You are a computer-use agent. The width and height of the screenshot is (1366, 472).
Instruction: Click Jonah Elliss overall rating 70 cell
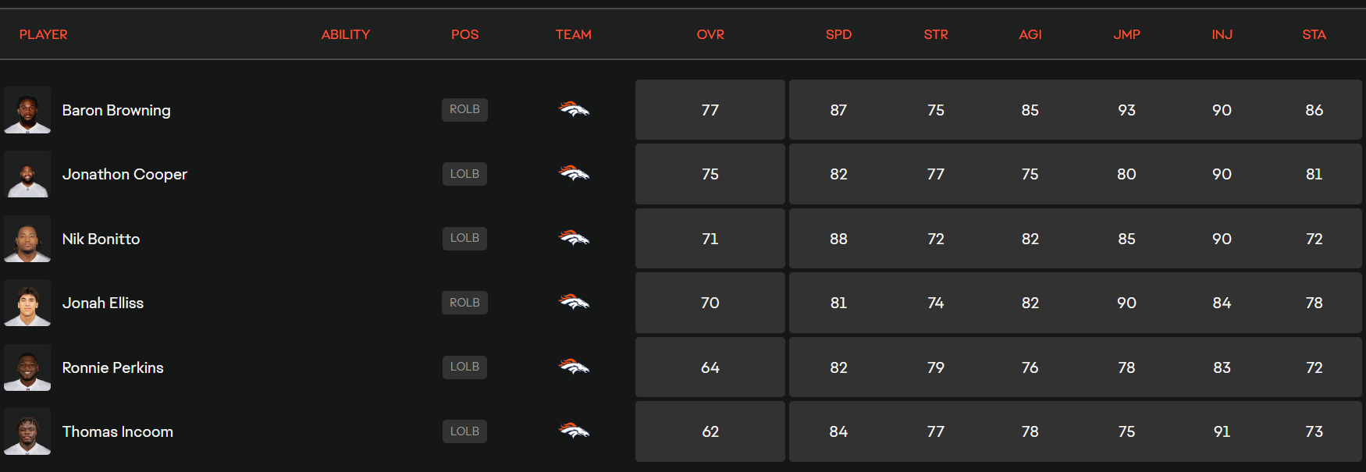point(710,303)
